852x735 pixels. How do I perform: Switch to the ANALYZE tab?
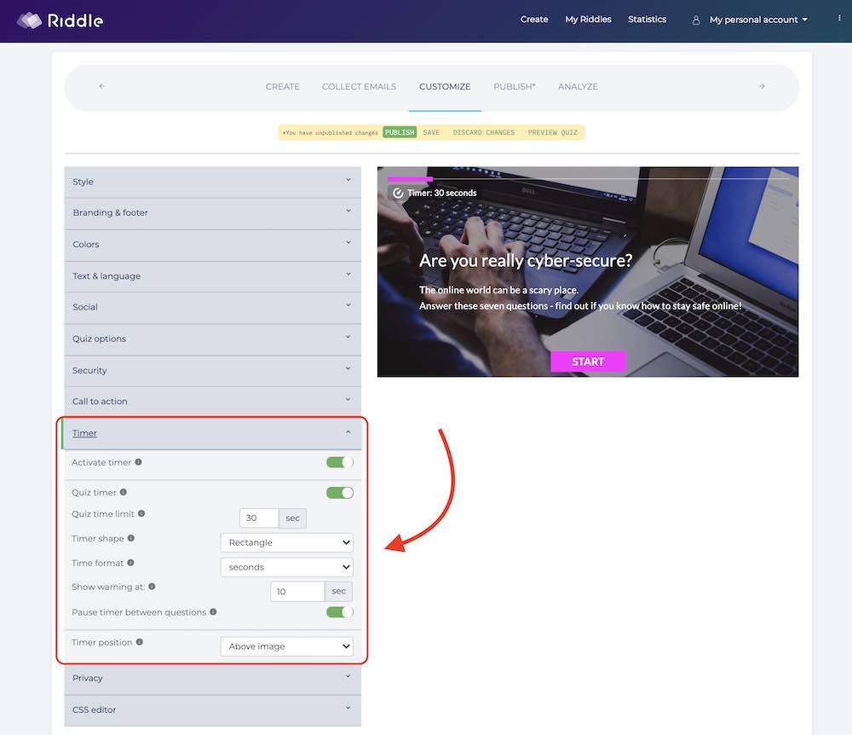[x=579, y=86]
